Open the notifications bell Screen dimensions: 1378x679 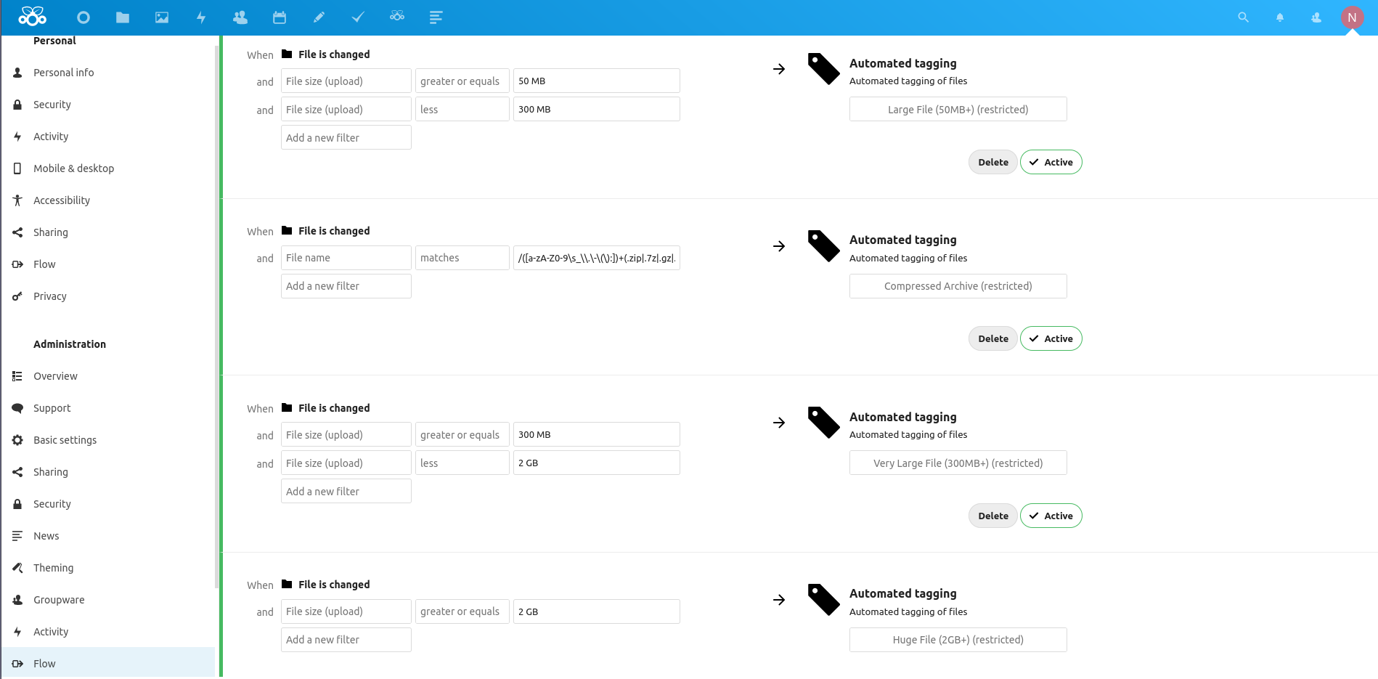click(1279, 17)
